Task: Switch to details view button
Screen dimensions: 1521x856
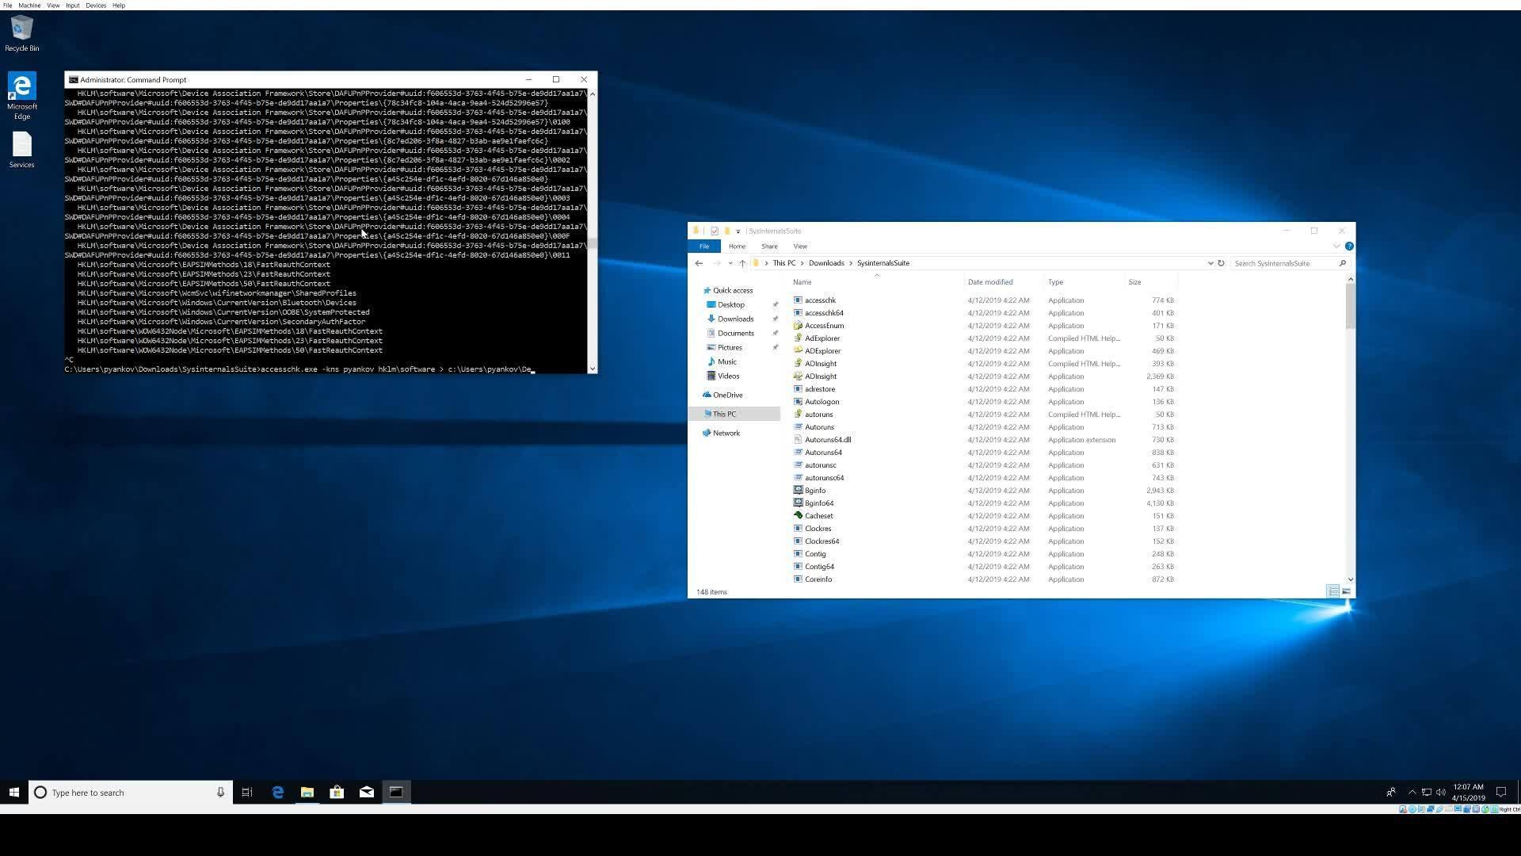Action: (x=1333, y=592)
